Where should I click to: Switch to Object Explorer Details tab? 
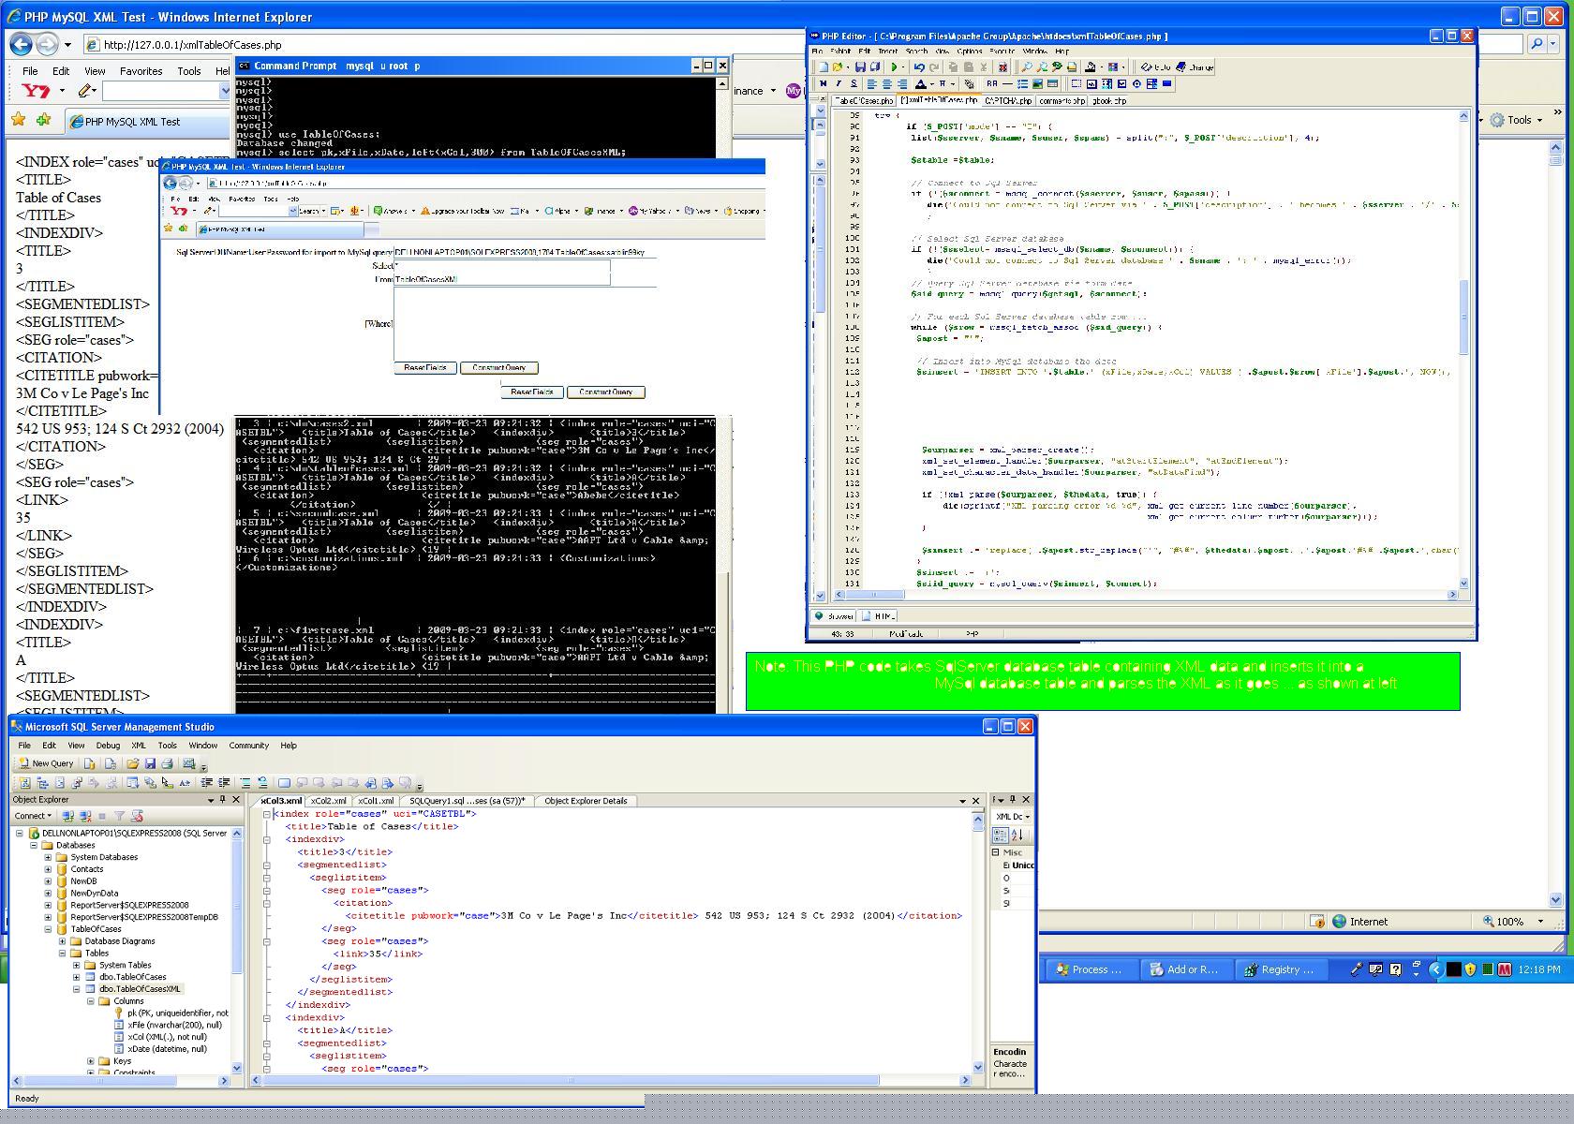pos(586,801)
